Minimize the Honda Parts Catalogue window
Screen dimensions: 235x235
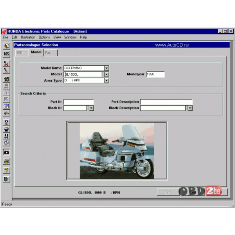click(220, 31)
